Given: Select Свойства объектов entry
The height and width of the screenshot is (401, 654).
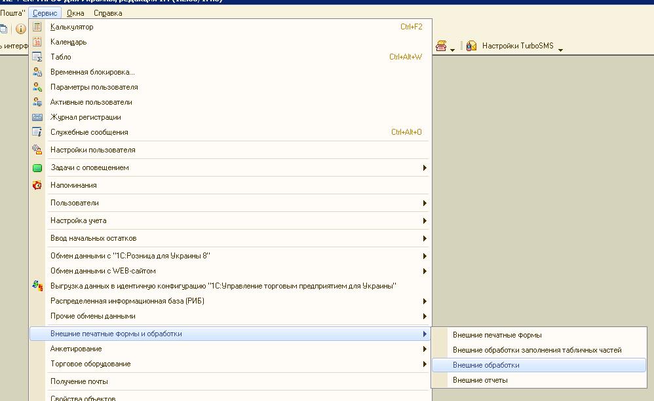Looking at the screenshot, I should [230, 398].
